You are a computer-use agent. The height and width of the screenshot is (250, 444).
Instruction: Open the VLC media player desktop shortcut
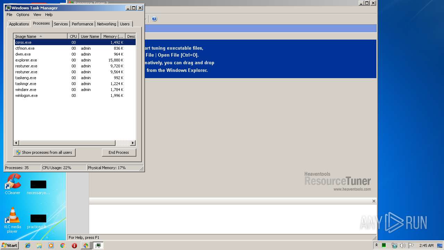12,220
